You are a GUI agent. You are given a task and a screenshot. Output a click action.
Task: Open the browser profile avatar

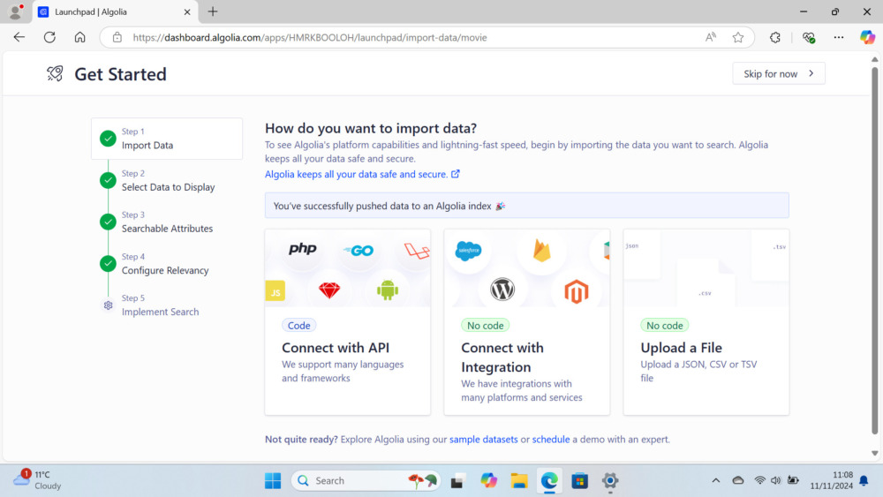(16, 11)
